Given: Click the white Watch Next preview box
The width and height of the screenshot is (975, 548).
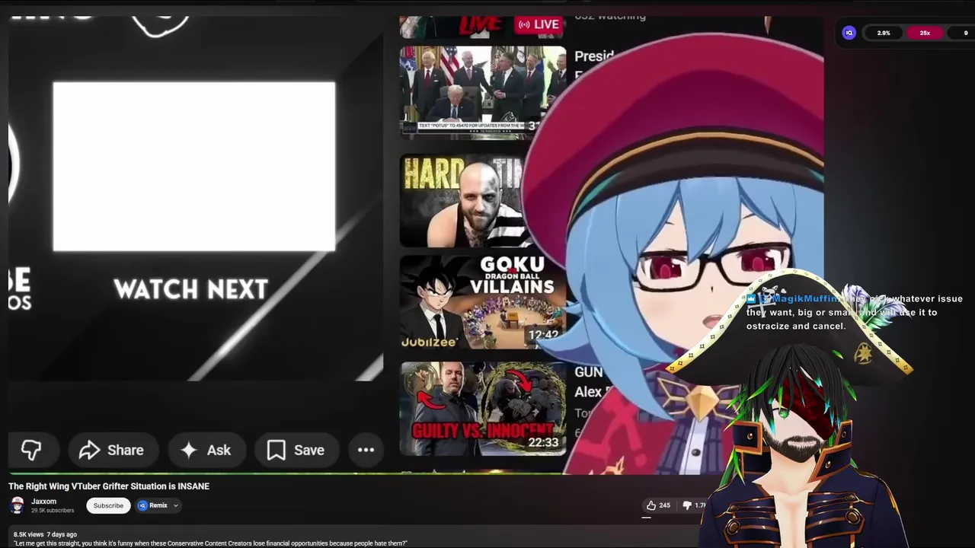Looking at the screenshot, I should (194, 167).
